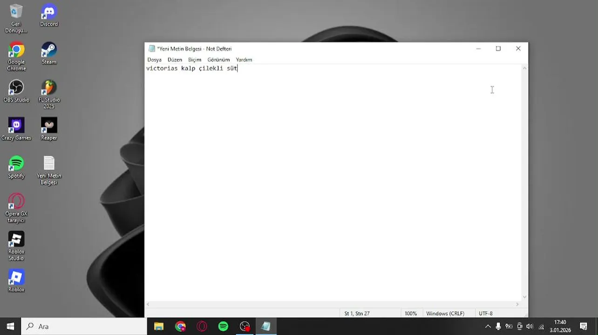Open the Dosya menu
Image resolution: width=598 pixels, height=335 pixels.
[154, 60]
